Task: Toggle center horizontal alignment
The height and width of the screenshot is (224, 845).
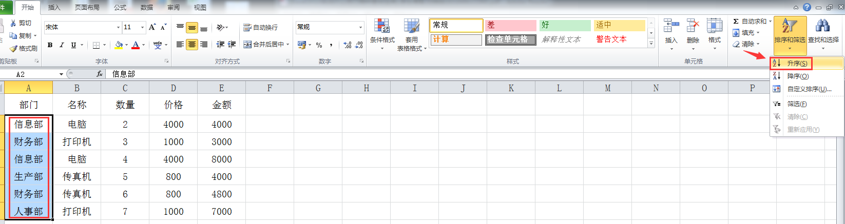Action: [192, 45]
